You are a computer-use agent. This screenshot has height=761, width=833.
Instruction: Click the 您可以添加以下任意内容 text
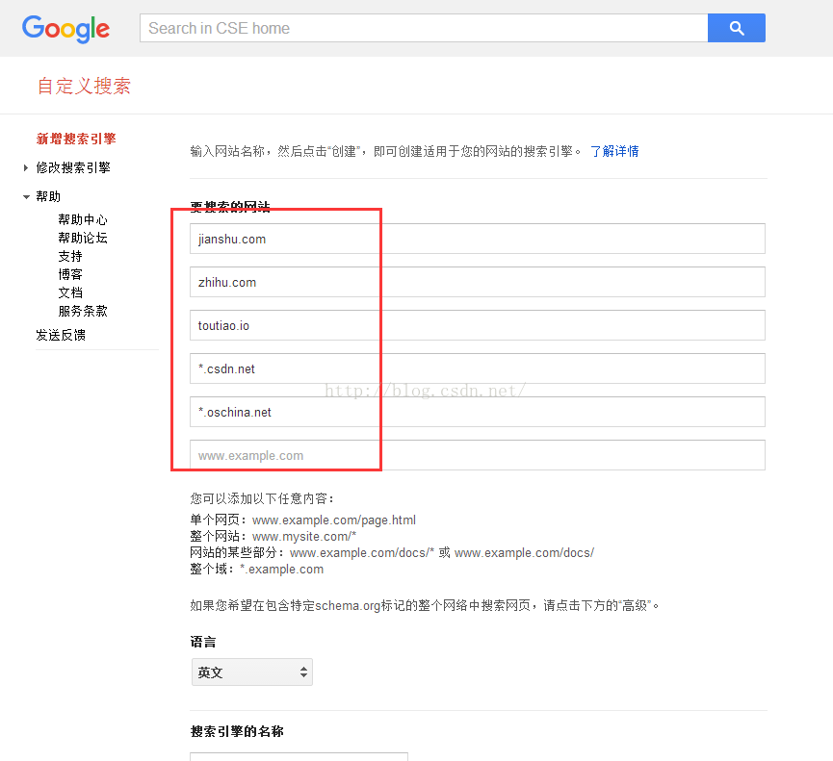[262, 499]
